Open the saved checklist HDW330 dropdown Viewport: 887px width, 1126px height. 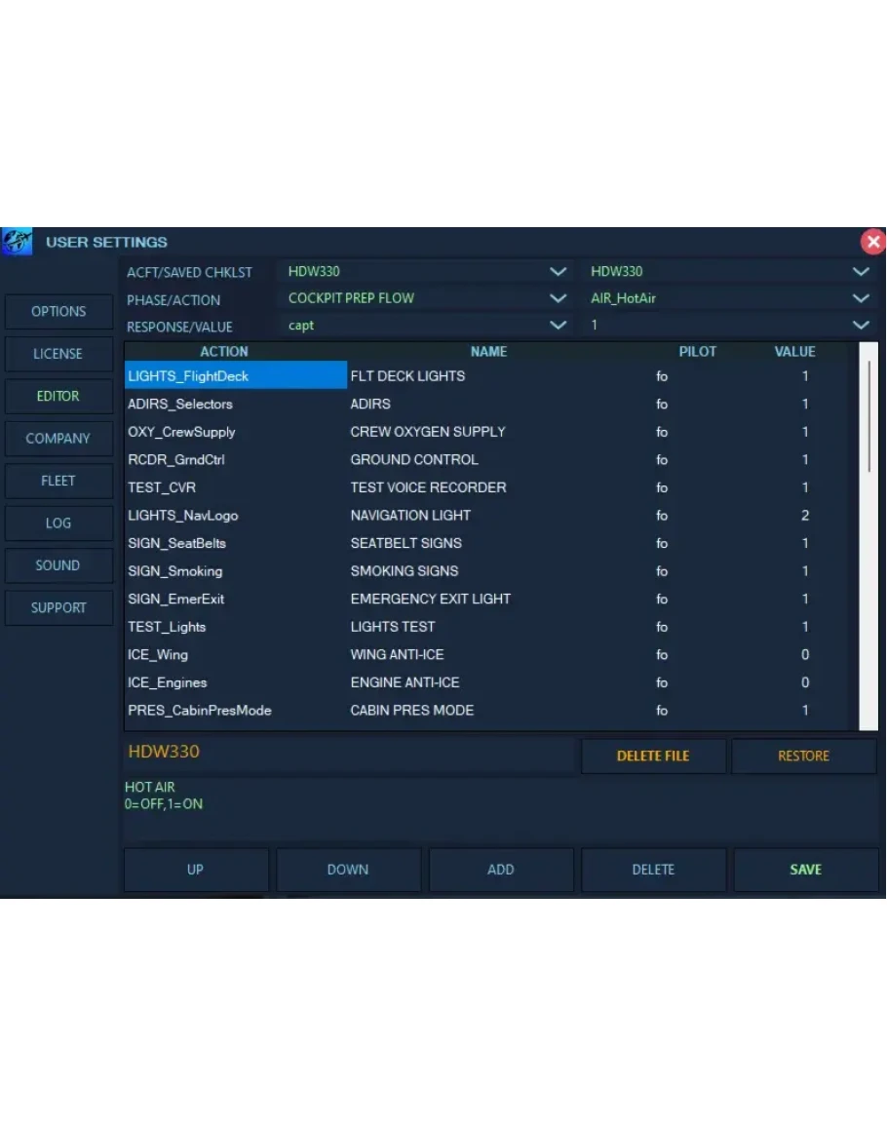[x=860, y=272]
